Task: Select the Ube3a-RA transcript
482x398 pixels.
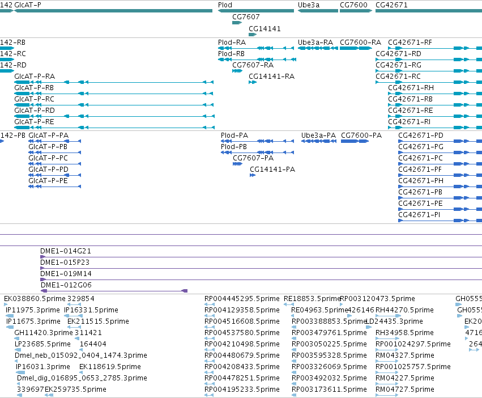Action: click(x=315, y=42)
